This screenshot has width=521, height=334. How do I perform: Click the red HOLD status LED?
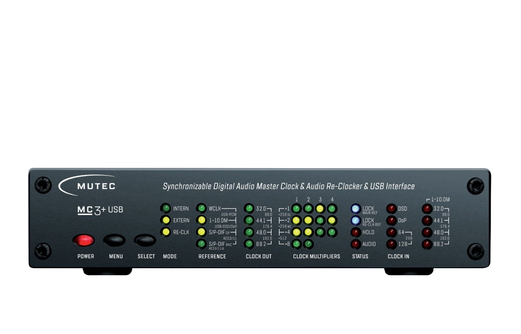point(356,232)
